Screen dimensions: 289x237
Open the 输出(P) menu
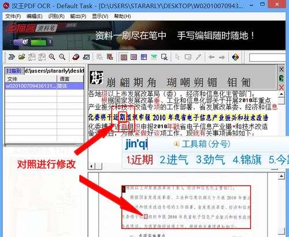[78, 16]
